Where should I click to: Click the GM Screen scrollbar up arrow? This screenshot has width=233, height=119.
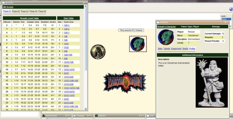click(86, 6)
